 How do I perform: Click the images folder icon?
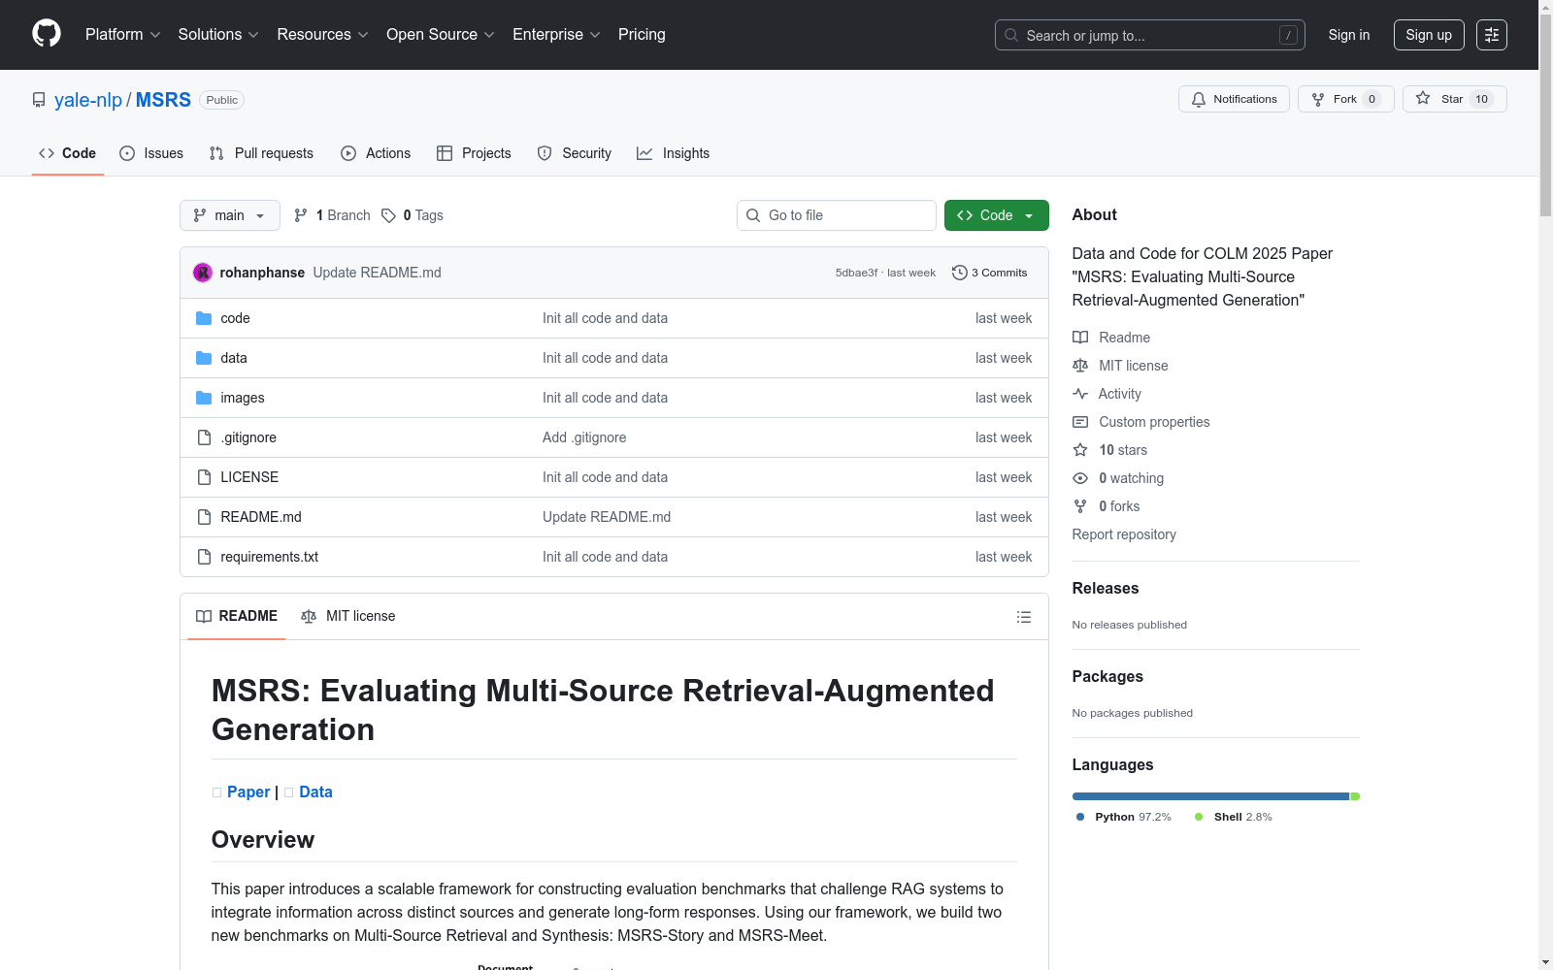[x=204, y=398]
